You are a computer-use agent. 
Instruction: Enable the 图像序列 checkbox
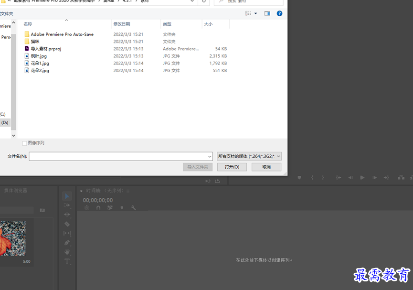(x=24, y=143)
